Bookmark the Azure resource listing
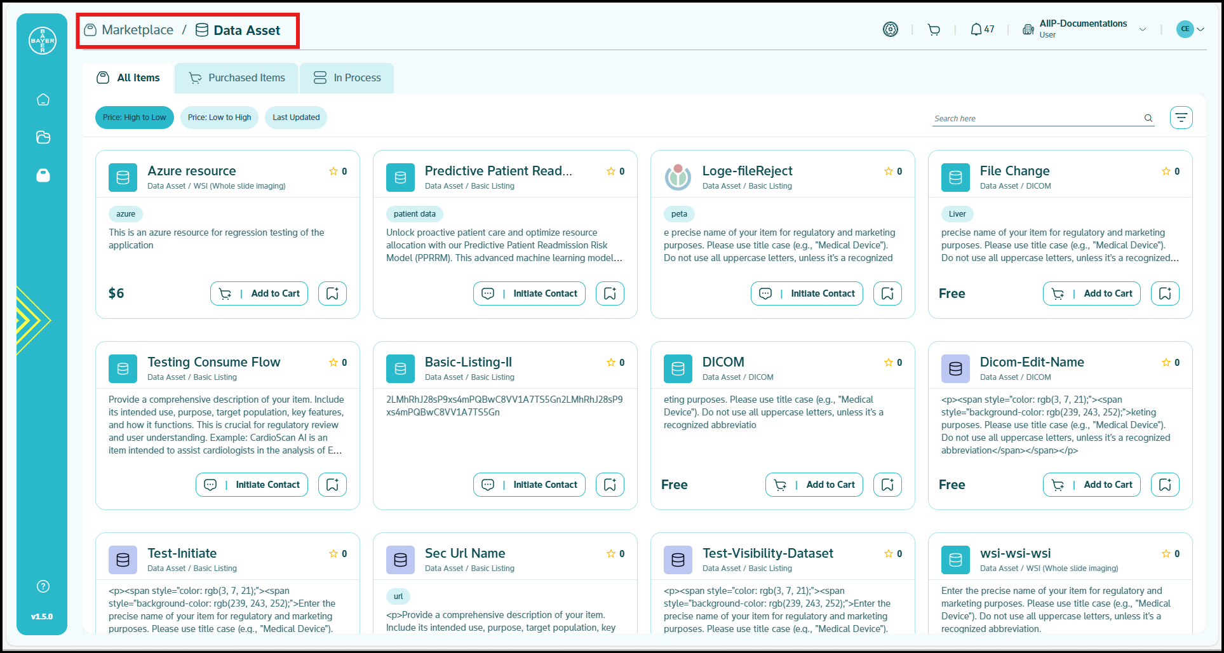Image resolution: width=1224 pixels, height=653 pixels. (332, 293)
